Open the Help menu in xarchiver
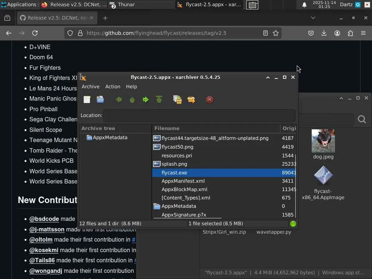Screen dimensions: 372x279 tap(132, 86)
